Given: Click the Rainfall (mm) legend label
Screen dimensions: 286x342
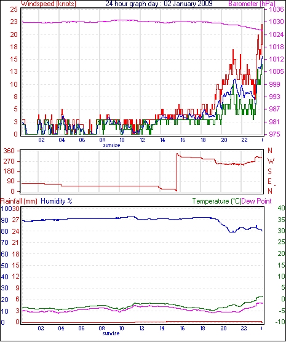Looking at the screenshot, I should 19,201.
